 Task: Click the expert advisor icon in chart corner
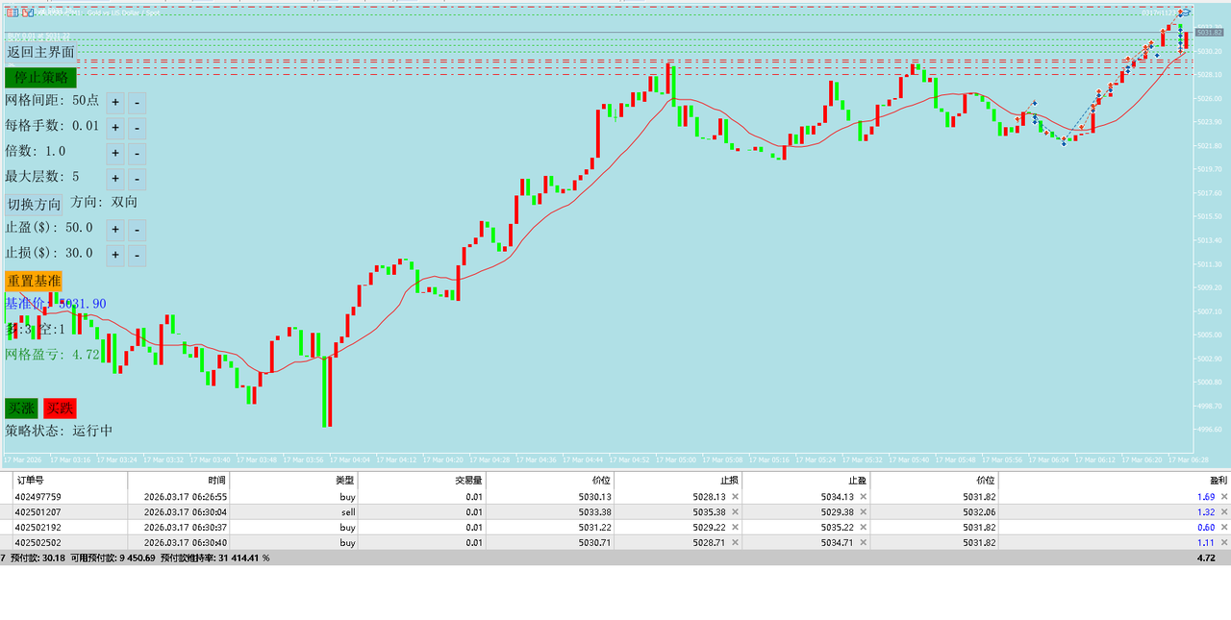coord(1186,12)
